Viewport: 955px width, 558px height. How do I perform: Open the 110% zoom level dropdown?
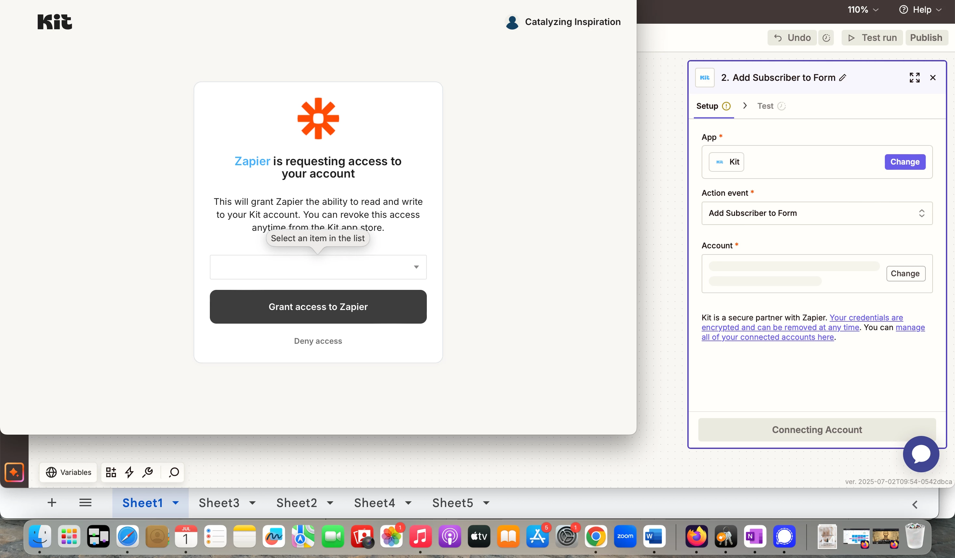pyautogui.click(x=863, y=9)
